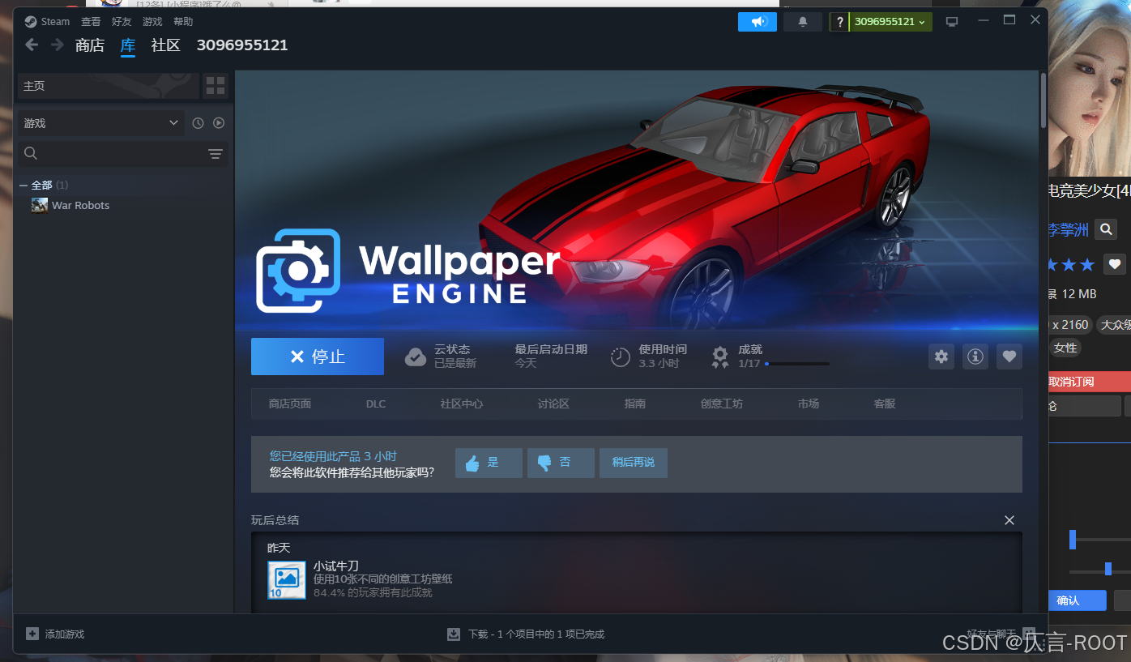
Task: Click the add game plus icon
Action: (x=32, y=634)
